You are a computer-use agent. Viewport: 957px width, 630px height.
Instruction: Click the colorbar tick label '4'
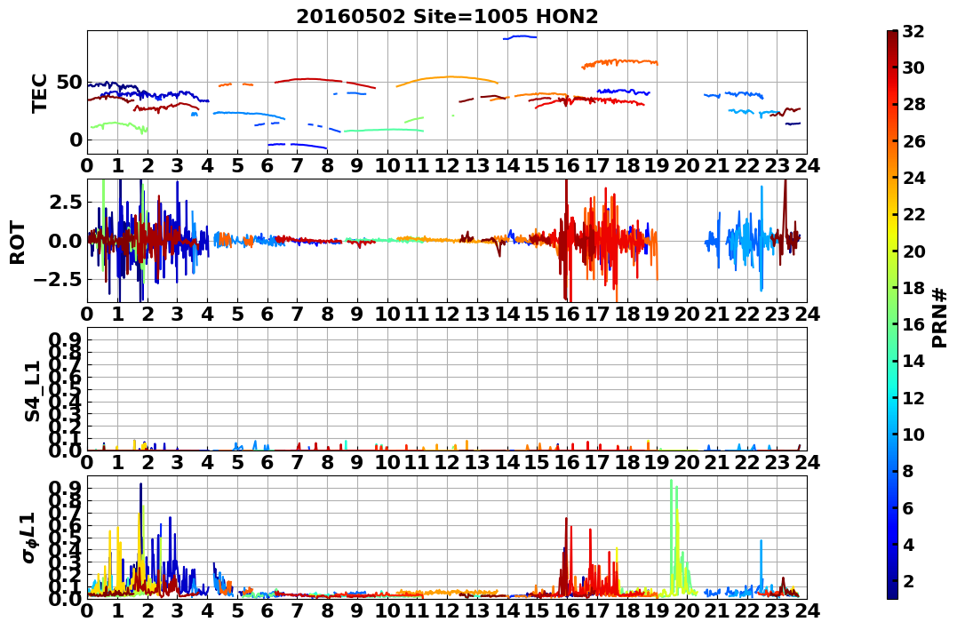pos(908,544)
